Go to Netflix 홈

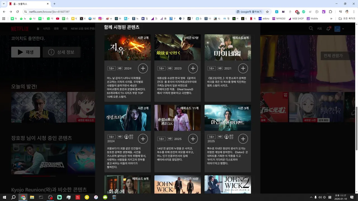(38, 29)
